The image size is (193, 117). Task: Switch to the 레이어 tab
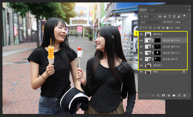(143, 10)
